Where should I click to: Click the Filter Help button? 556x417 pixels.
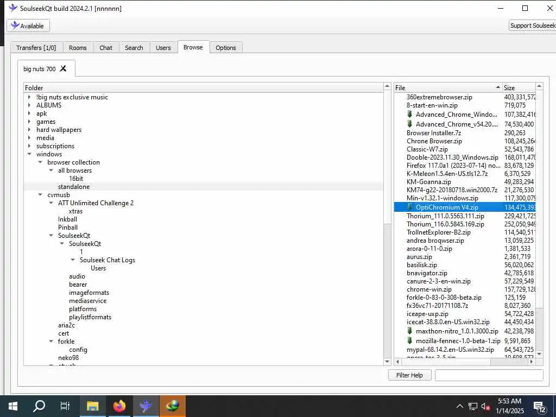coord(409,375)
